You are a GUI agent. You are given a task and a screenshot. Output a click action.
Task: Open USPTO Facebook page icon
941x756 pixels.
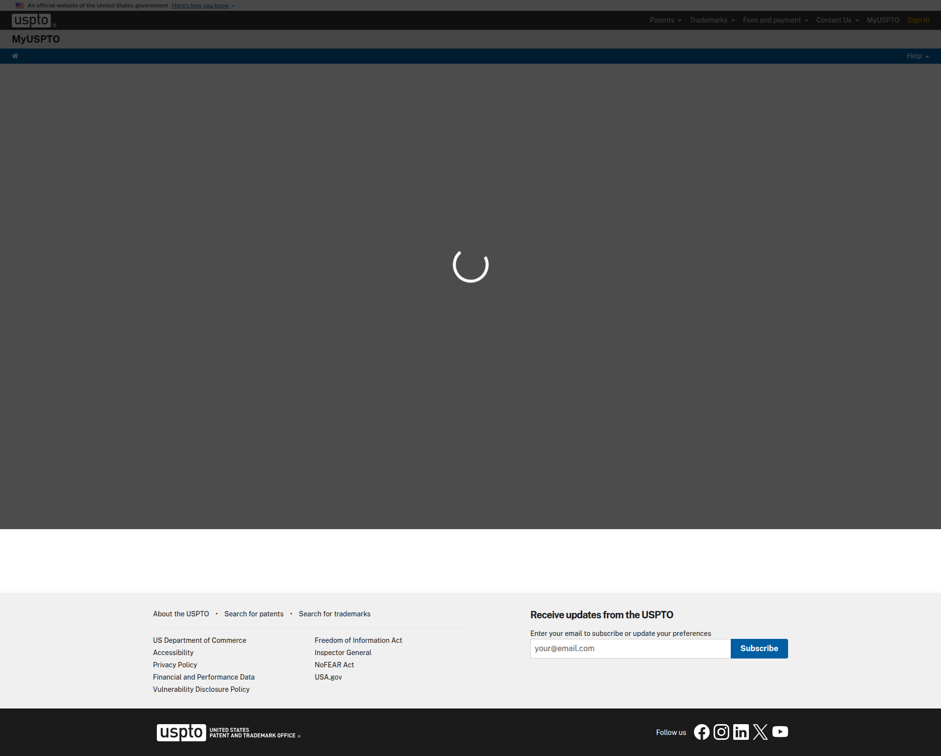pos(701,732)
